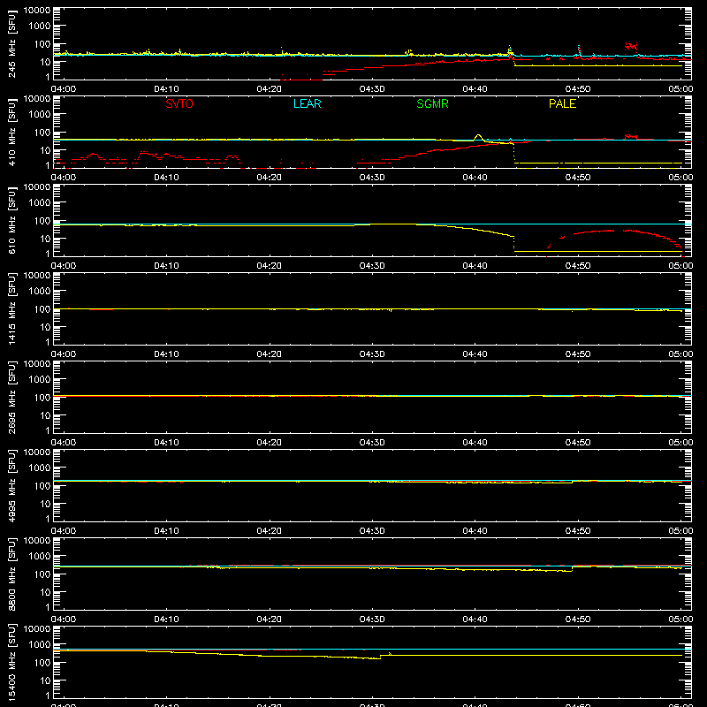Click 04:50 tick below the 245 MHz plot

578,89
